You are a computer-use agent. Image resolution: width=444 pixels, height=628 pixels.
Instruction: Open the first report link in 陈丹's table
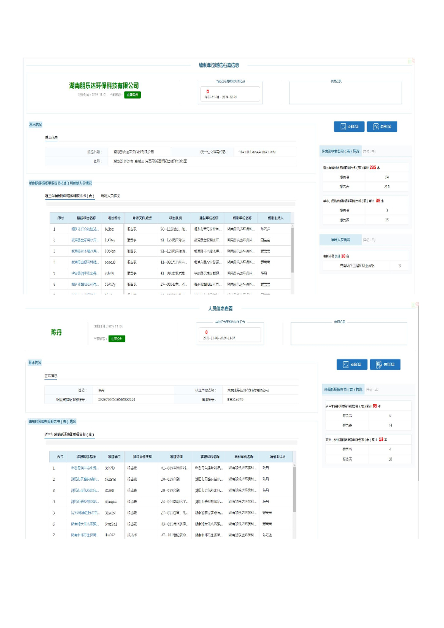click(84, 467)
